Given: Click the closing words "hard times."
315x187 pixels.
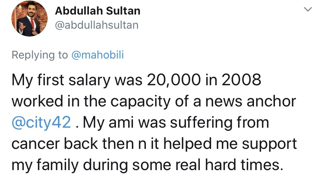Looking at the screenshot, I should click(244, 165).
